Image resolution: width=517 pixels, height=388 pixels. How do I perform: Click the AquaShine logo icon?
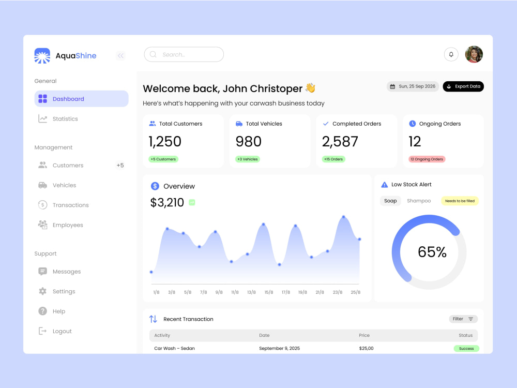[42, 56]
